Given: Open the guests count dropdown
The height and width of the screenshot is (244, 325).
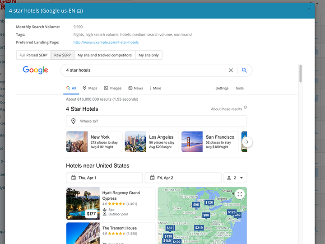Looking at the screenshot, I should pyautogui.click(x=235, y=178).
